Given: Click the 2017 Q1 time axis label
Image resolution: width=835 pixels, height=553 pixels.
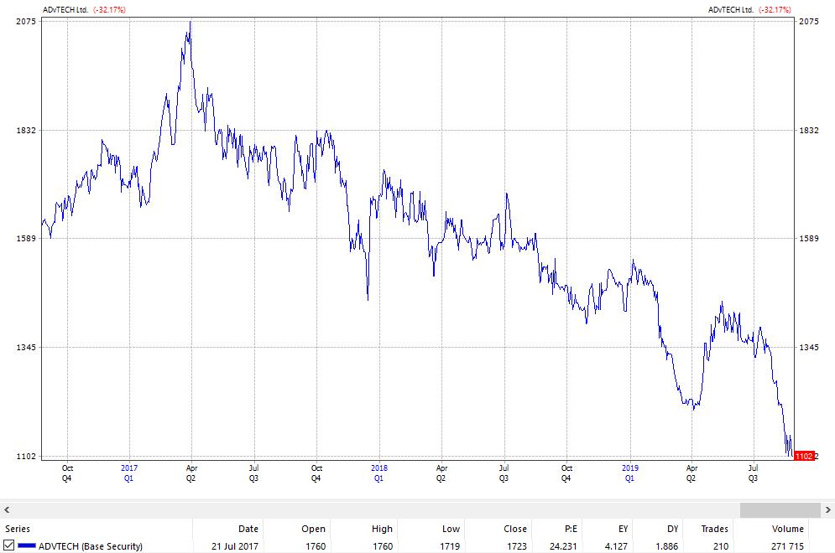Looking at the screenshot, I should click(128, 473).
